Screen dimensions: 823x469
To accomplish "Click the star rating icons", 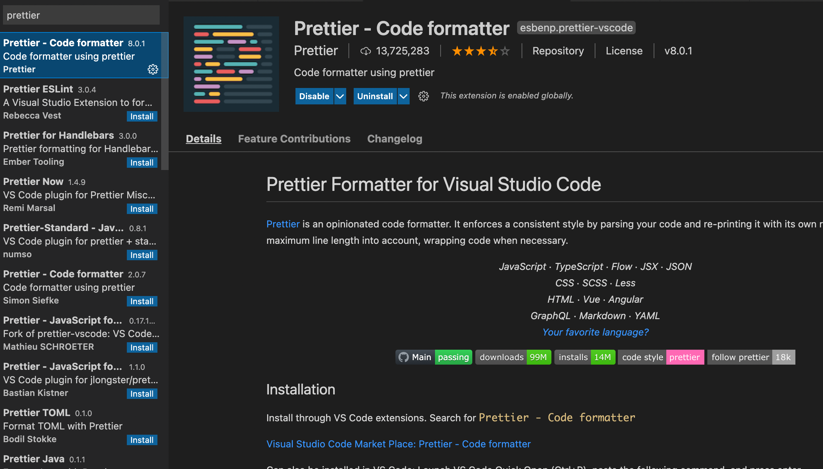I will 481,51.
